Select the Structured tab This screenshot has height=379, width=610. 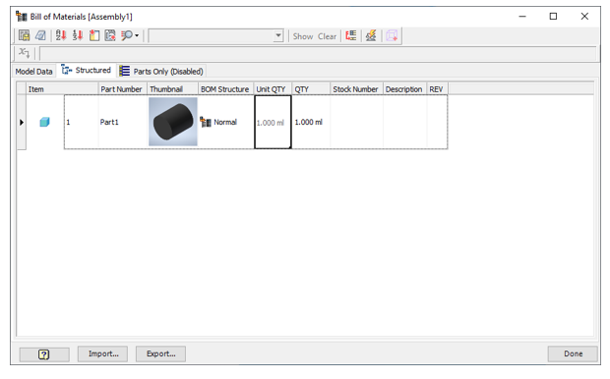pyautogui.click(x=87, y=71)
